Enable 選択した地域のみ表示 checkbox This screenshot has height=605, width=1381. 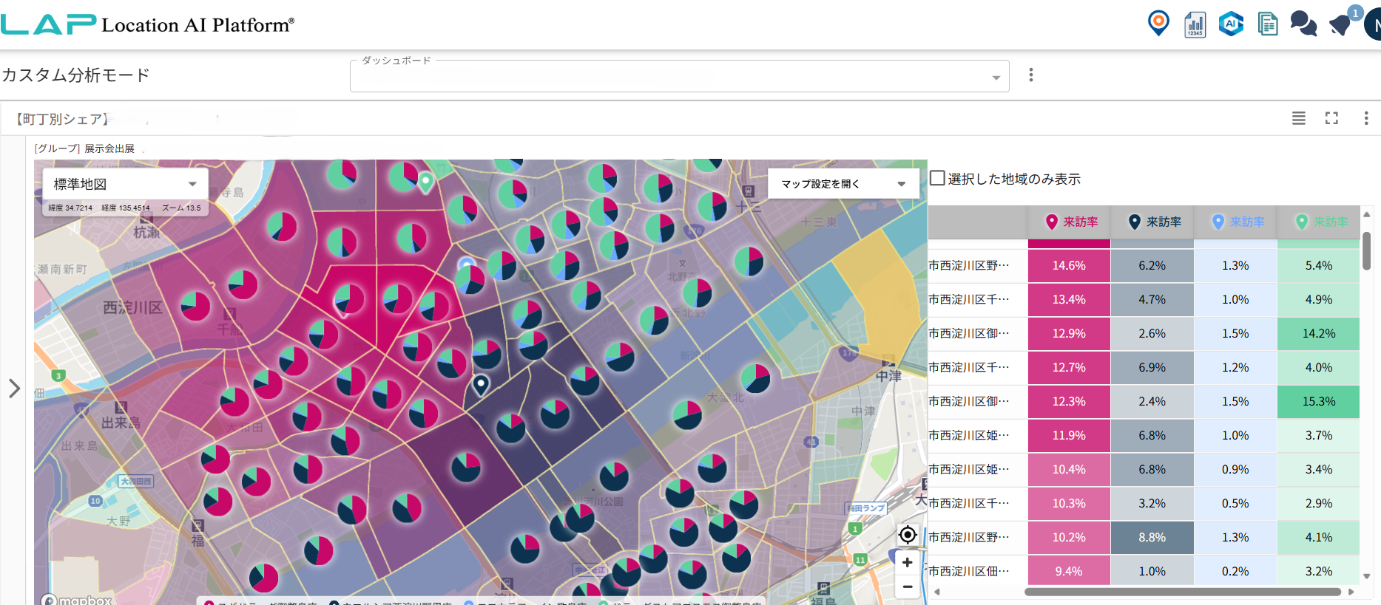pyautogui.click(x=937, y=178)
